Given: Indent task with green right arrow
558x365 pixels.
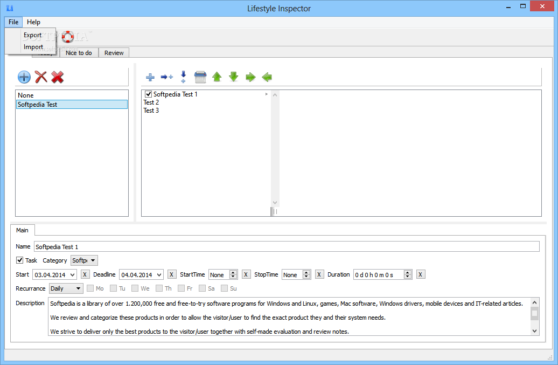Looking at the screenshot, I should tap(250, 77).
